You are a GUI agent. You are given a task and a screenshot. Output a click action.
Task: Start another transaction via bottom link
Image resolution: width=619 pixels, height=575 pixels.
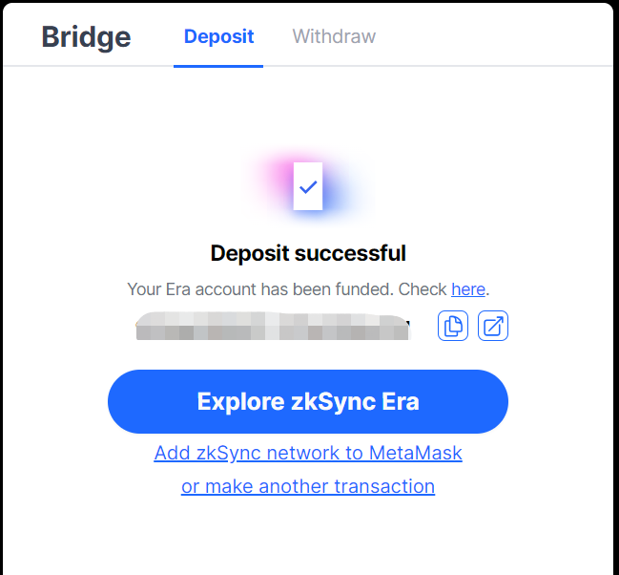pos(308,486)
